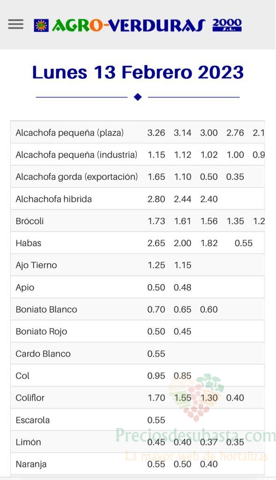The image size is (276, 480).
Task: Click the Preciosdesubasta grape watermark logo
Action: point(196,397)
